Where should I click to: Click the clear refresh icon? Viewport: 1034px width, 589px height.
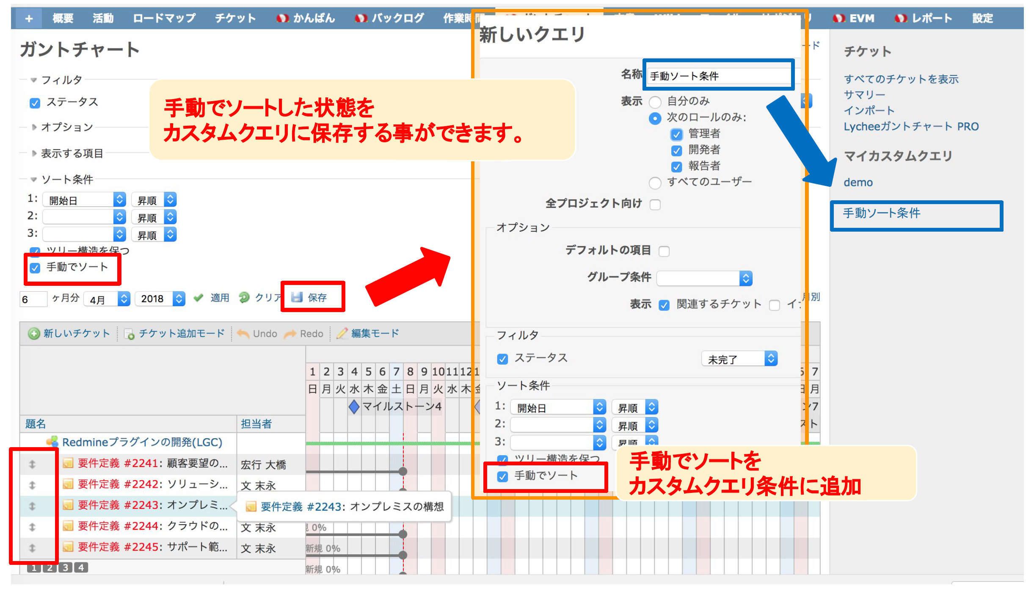(244, 298)
